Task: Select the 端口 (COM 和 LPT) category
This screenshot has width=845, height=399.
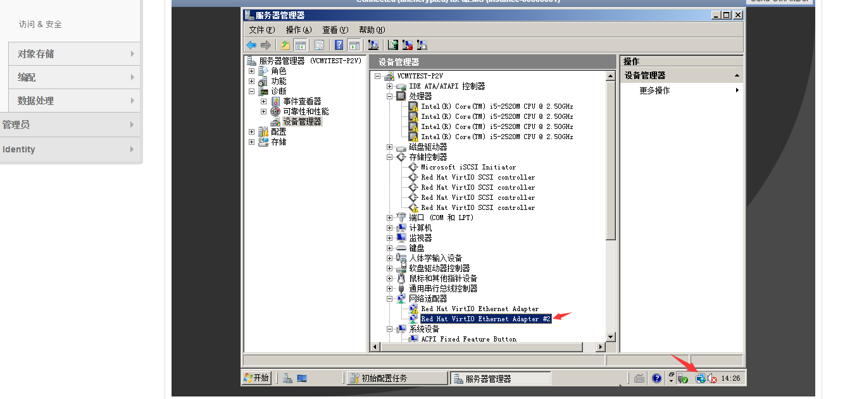Action: 441,218
